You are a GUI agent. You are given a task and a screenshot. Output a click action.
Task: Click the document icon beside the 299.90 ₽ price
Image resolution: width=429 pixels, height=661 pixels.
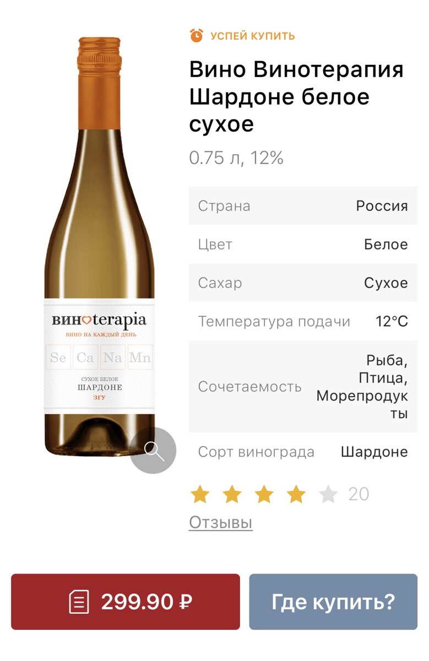click(79, 602)
